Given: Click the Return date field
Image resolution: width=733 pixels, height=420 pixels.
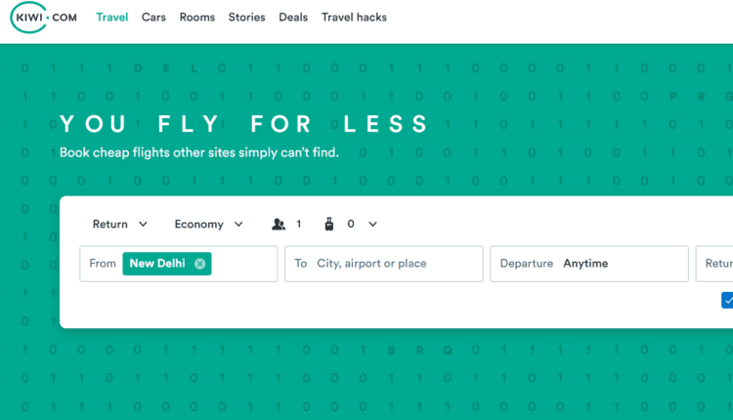Looking at the screenshot, I should [x=716, y=264].
